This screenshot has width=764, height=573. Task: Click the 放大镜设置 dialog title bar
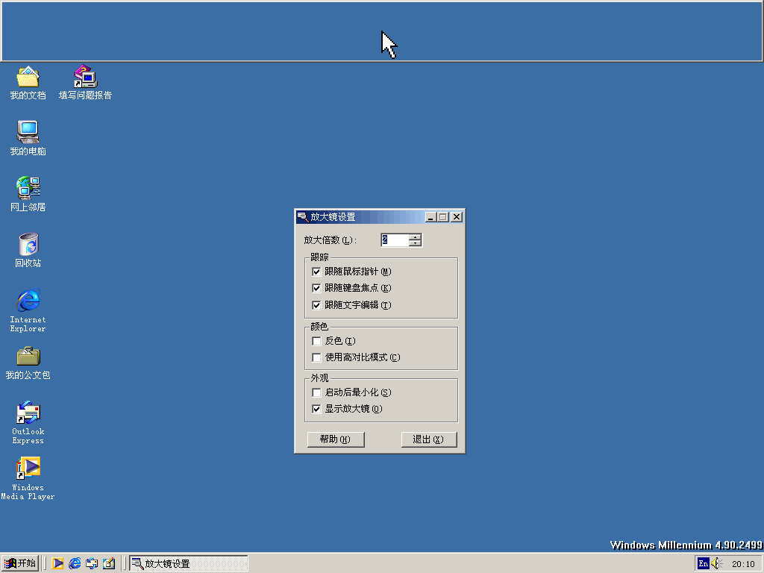coord(360,217)
